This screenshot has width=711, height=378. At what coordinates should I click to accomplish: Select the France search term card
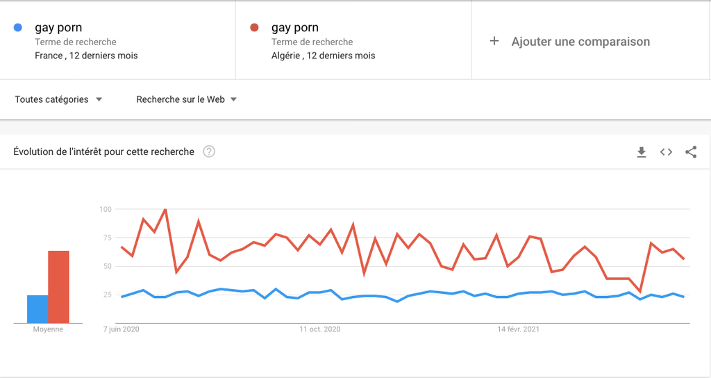coord(118,40)
